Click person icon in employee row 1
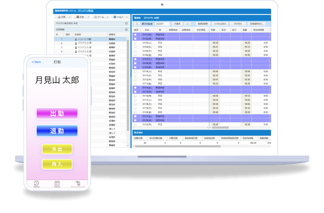 click(76, 39)
